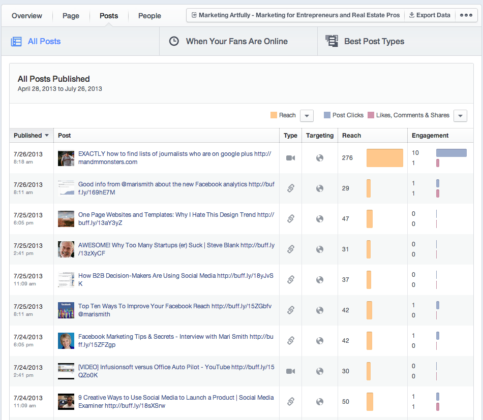Open Infusionsoft versus Office Auto Pilot post

coord(176,371)
